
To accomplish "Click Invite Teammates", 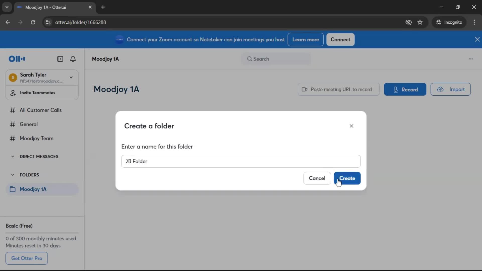I will point(42,93).
